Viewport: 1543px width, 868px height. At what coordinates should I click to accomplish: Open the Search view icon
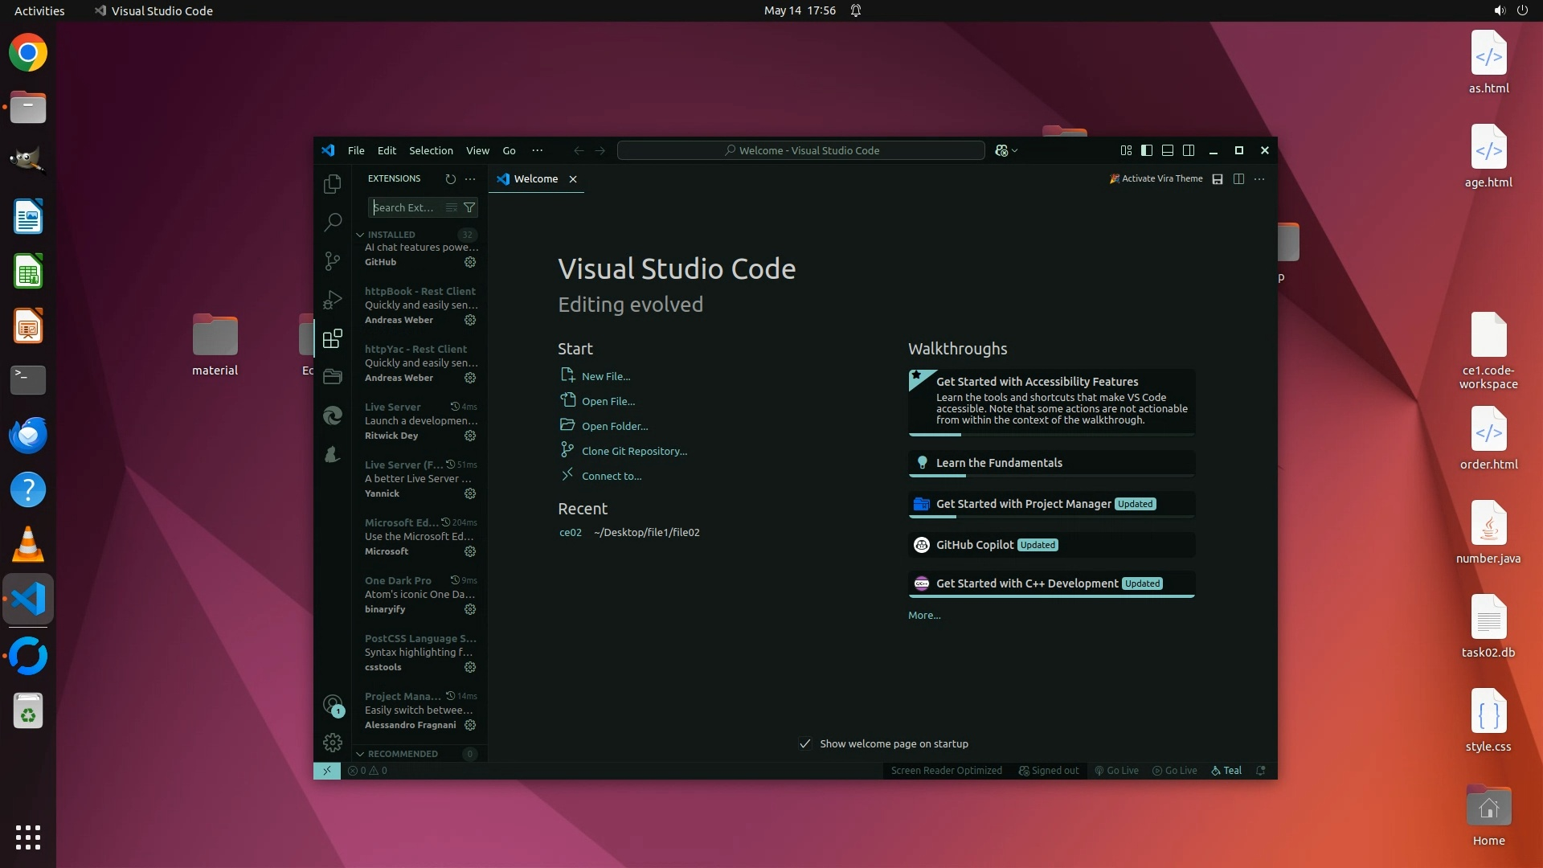coord(332,223)
